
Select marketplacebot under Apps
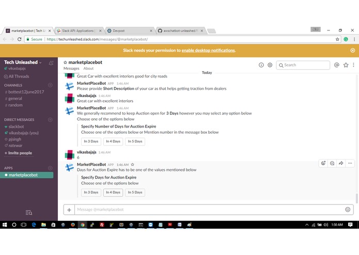pos(26,175)
